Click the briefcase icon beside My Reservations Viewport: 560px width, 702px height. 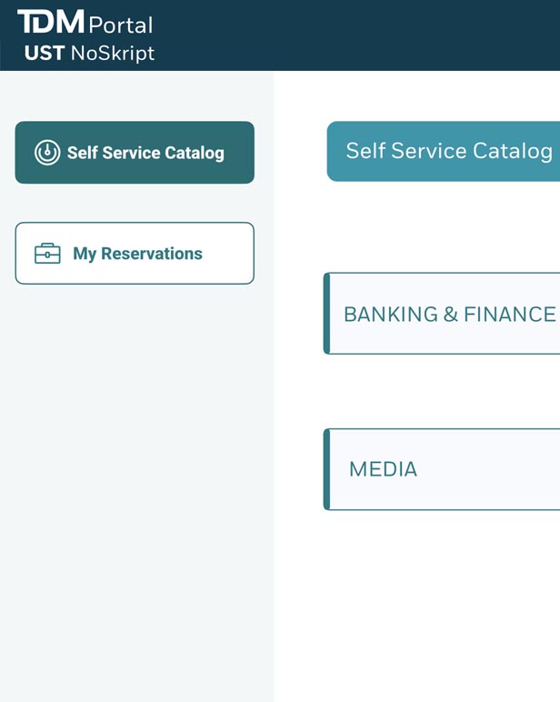coord(47,254)
